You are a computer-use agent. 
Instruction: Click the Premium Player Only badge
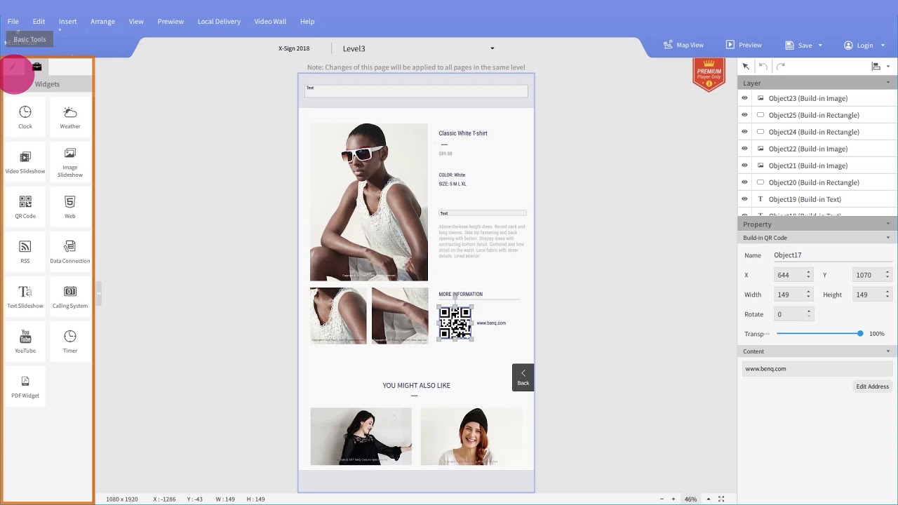709,74
